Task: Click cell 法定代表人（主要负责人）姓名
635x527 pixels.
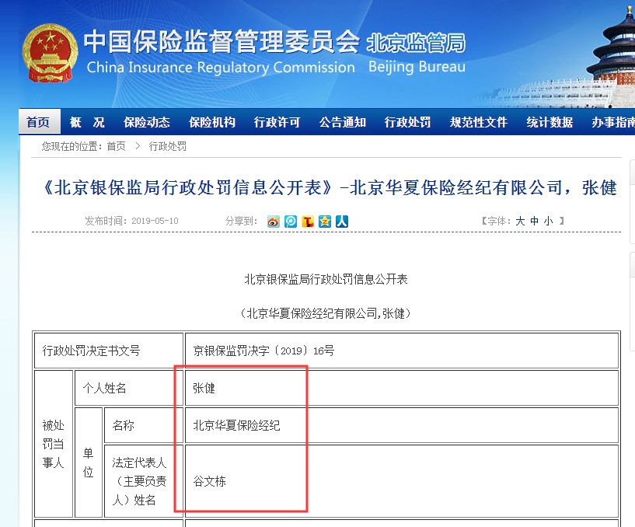Action: [144, 481]
